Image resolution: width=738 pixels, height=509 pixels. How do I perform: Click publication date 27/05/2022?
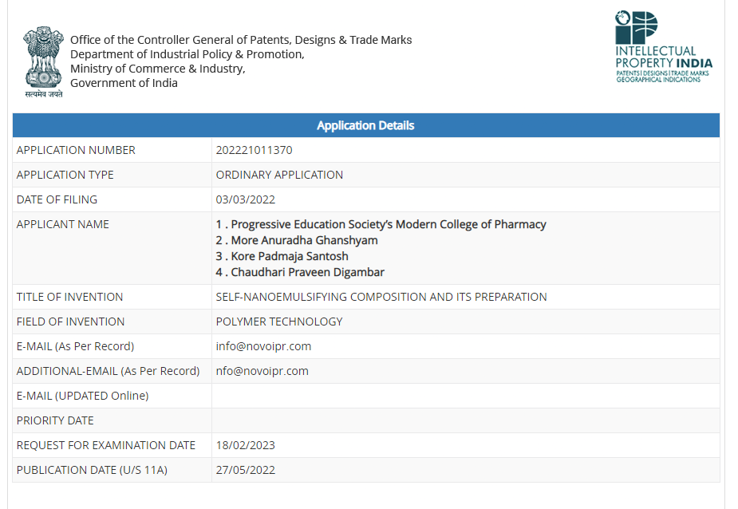tap(246, 470)
